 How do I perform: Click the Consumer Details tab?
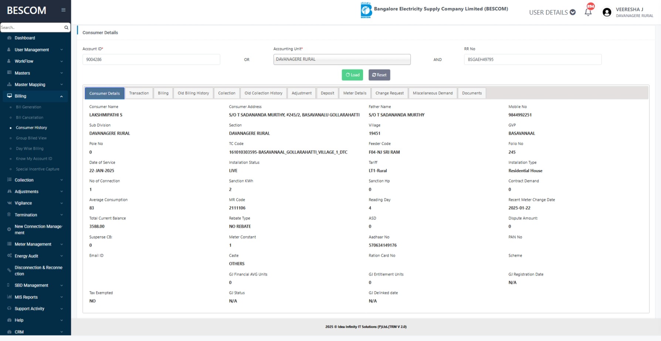click(x=105, y=93)
